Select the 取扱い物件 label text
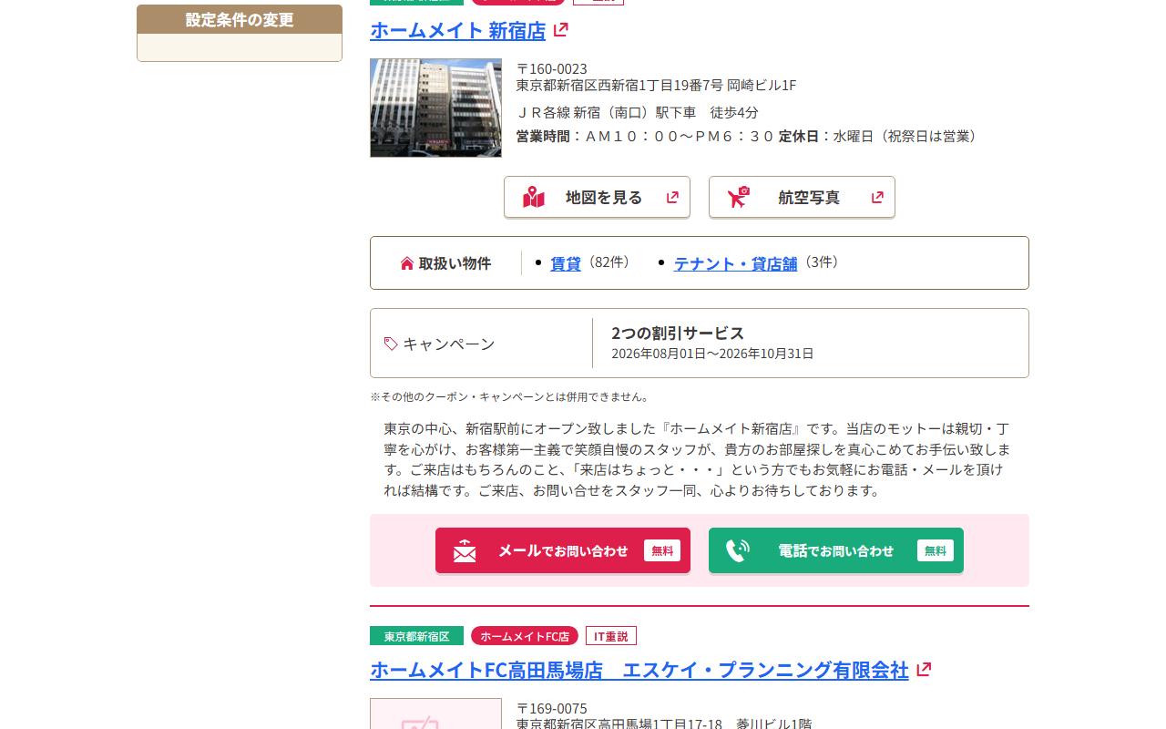 (455, 263)
